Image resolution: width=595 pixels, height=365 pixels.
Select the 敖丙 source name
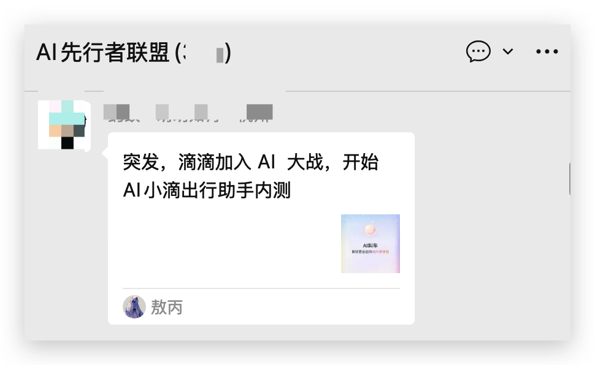tap(167, 307)
